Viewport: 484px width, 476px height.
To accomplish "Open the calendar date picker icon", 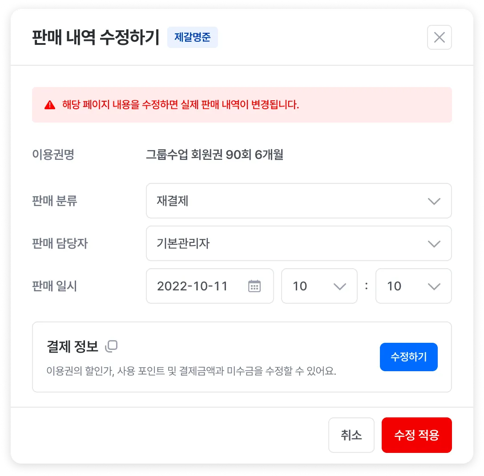I will point(254,286).
